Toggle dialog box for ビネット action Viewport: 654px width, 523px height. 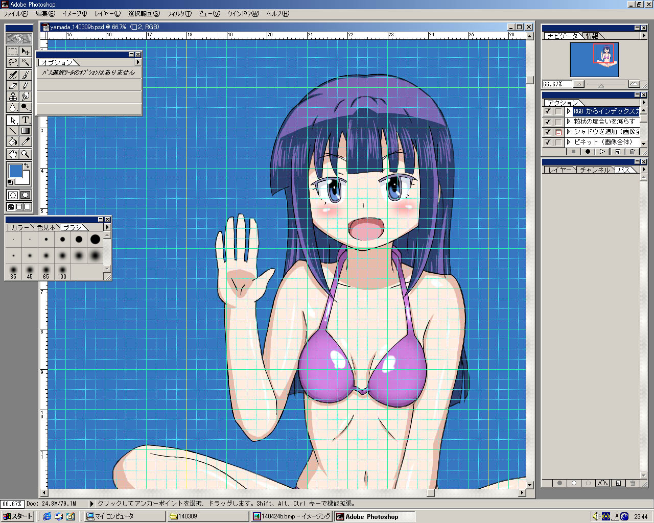[x=558, y=142]
